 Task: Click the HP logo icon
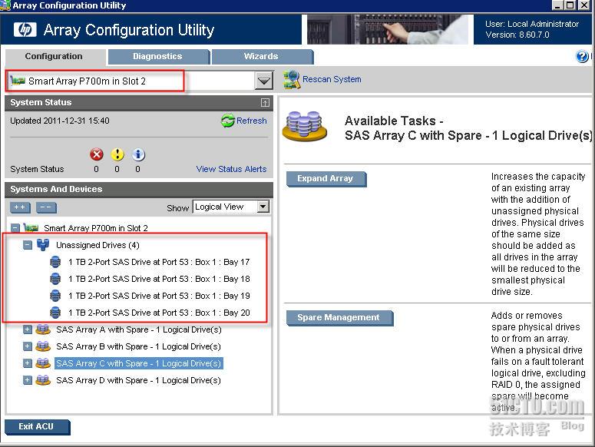point(25,30)
